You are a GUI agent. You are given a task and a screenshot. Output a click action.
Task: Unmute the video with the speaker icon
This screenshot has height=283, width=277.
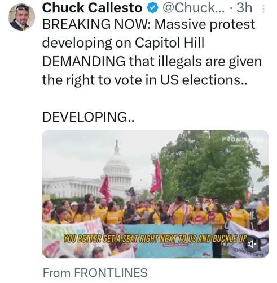252,244
